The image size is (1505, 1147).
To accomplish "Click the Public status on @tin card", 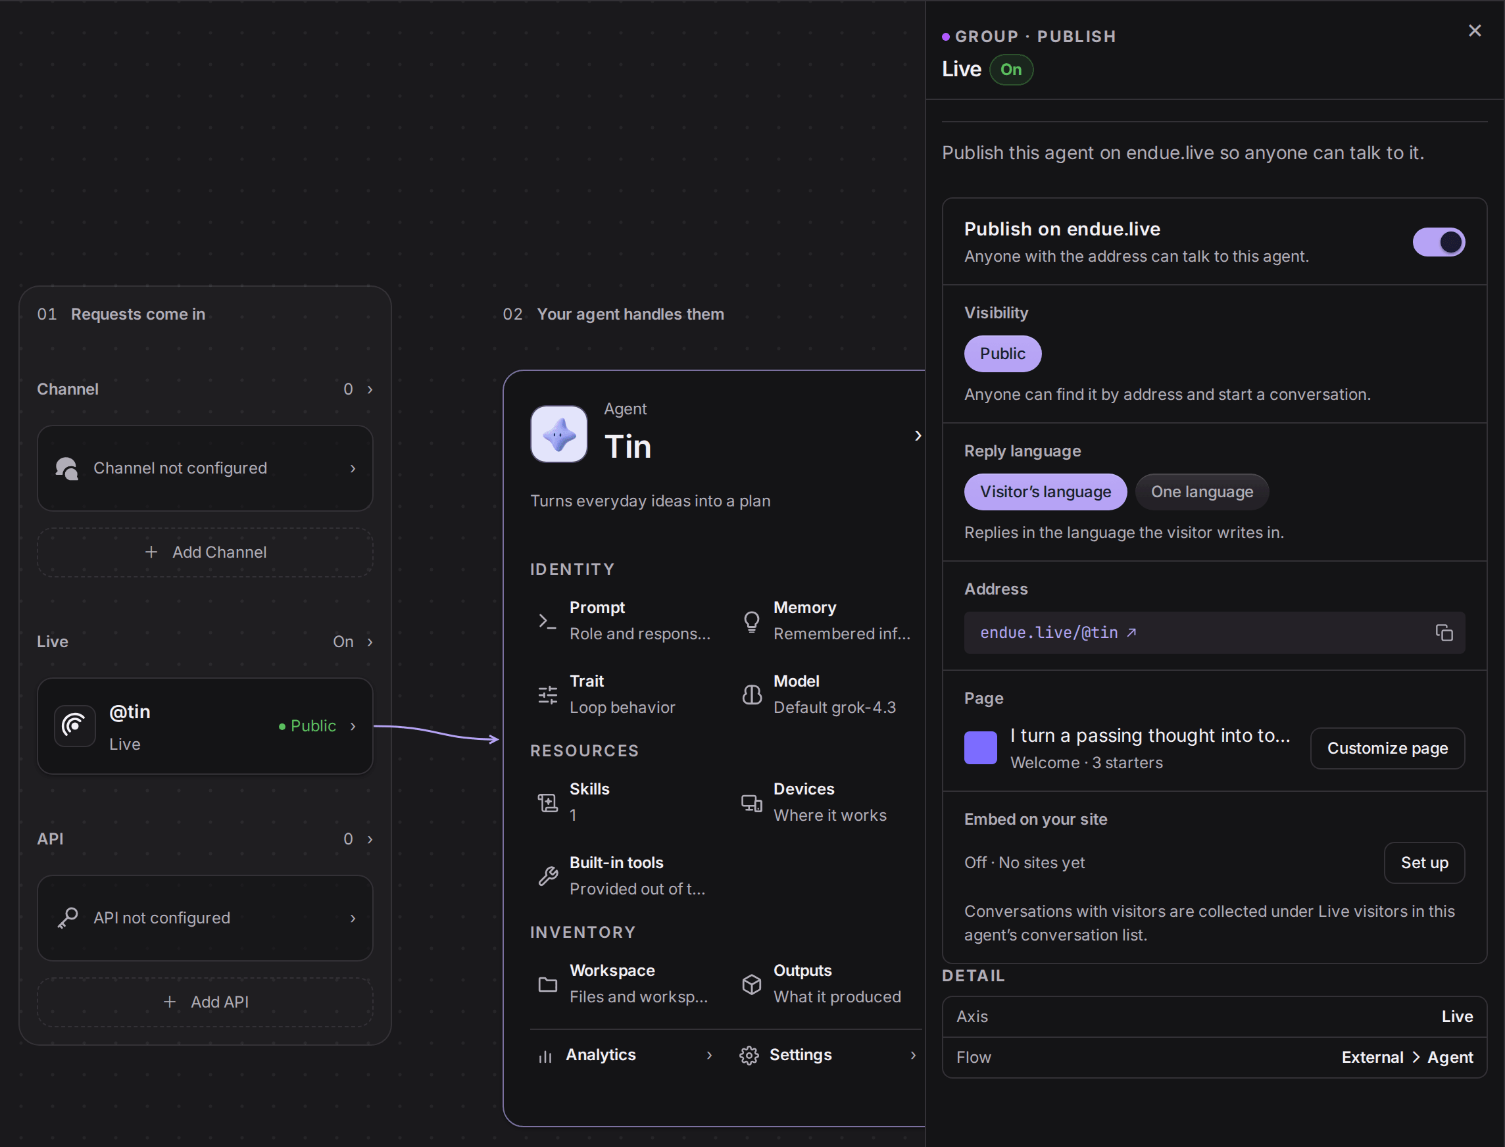I will point(307,725).
